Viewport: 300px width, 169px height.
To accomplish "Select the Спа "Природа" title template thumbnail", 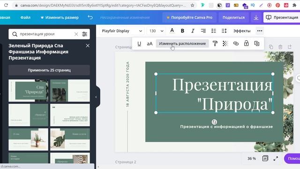I will 28,91.
